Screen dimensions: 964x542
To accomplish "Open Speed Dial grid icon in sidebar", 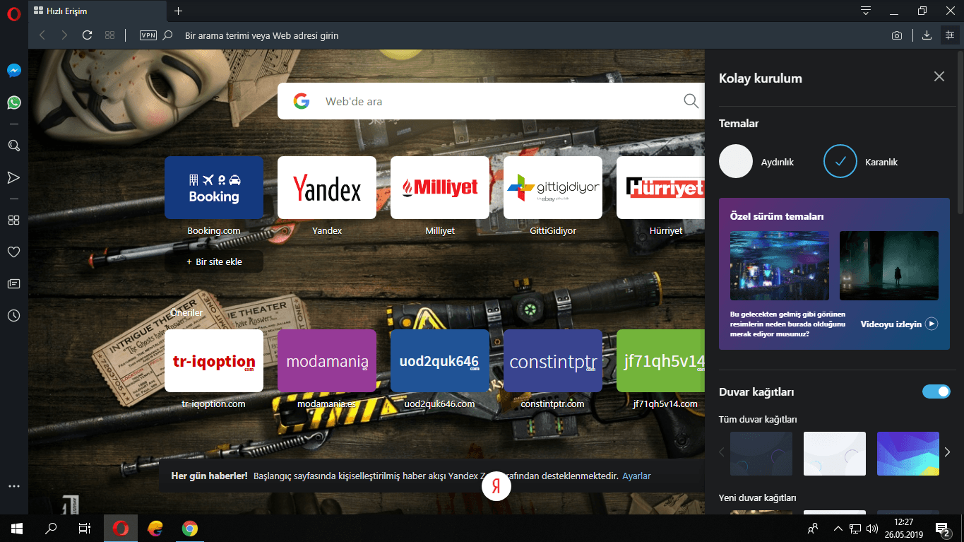I will (x=13, y=220).
